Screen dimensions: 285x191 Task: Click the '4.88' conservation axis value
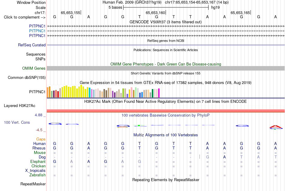[38, 115]
